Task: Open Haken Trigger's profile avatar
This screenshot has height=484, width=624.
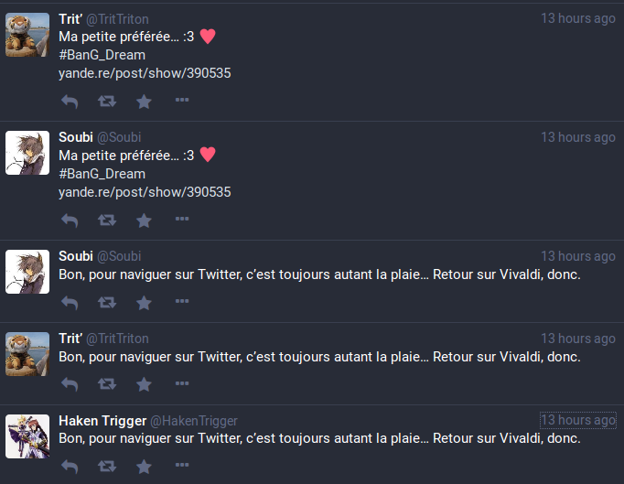Action: 27,436
